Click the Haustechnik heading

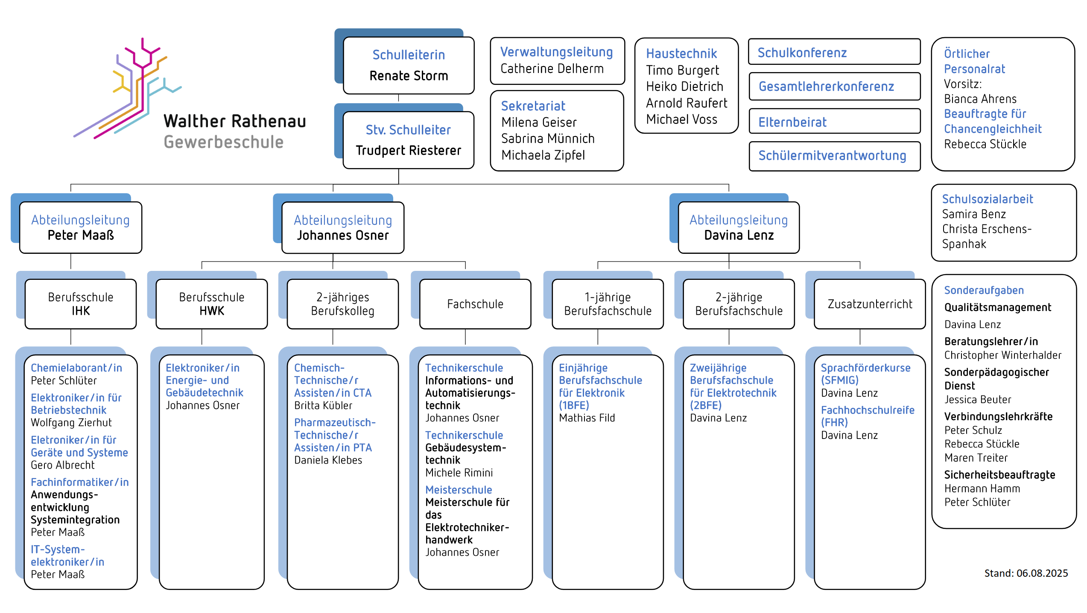(x=681, y=53)
